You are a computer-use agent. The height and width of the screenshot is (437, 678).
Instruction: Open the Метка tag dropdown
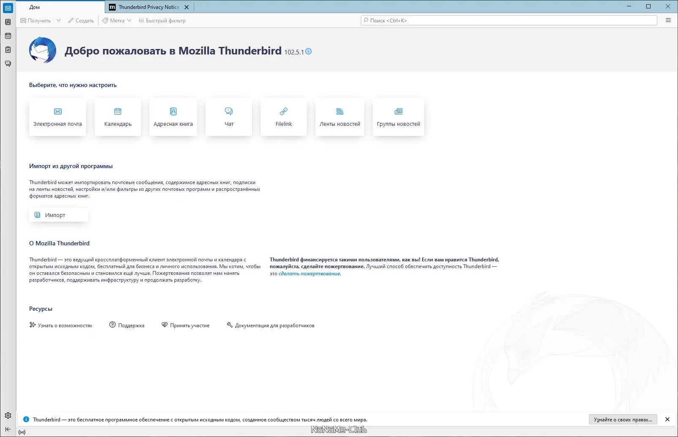tap(117, 20)
